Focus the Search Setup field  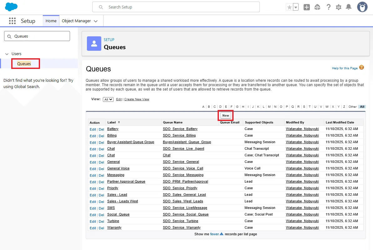coord(176,7)
